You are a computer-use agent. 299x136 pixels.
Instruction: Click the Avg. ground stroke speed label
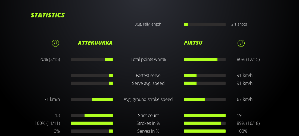(148, 99)
